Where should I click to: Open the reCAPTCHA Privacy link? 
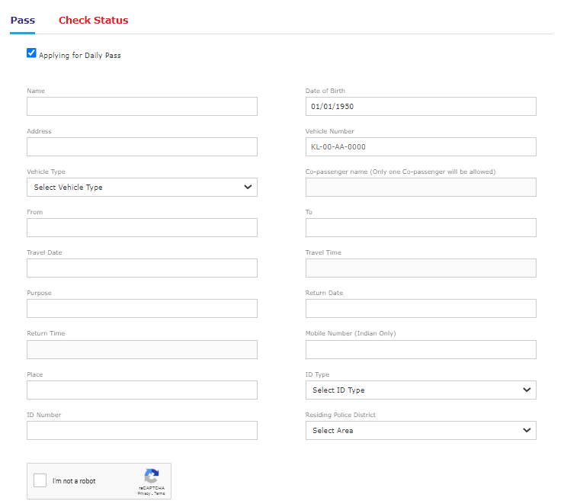coord(143,494)
